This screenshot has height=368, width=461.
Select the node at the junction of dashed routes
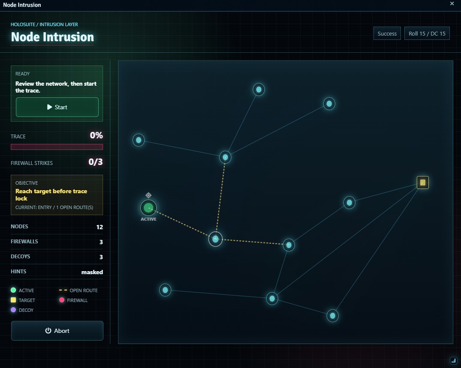215,239
